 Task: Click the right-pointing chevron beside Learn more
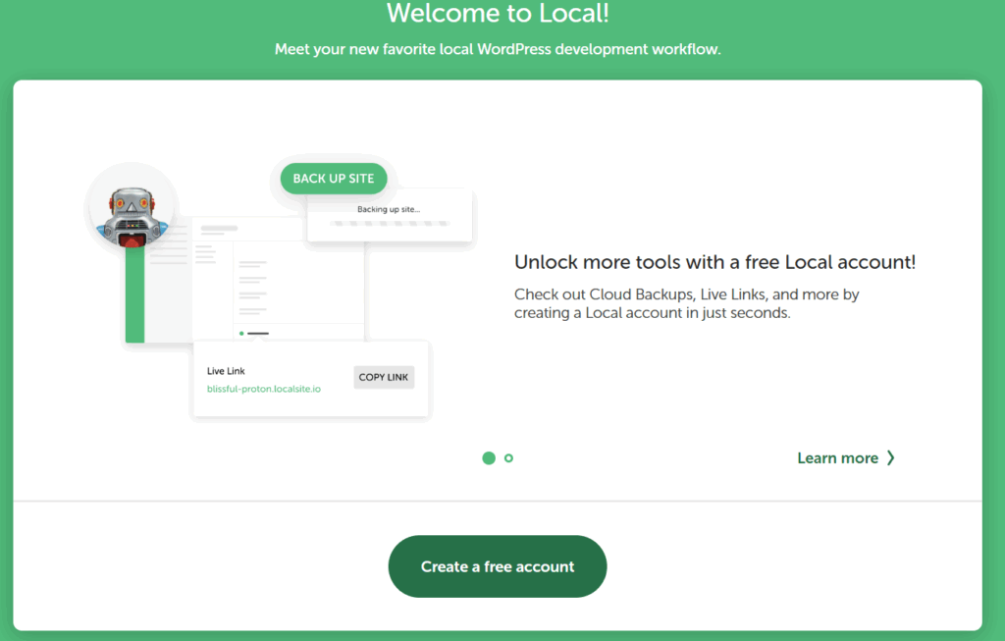coord(890,457)
